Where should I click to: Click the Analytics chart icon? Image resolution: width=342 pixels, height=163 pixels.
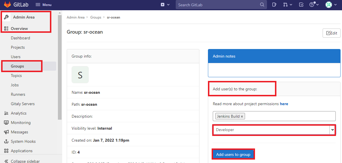[x=6, y=113]
